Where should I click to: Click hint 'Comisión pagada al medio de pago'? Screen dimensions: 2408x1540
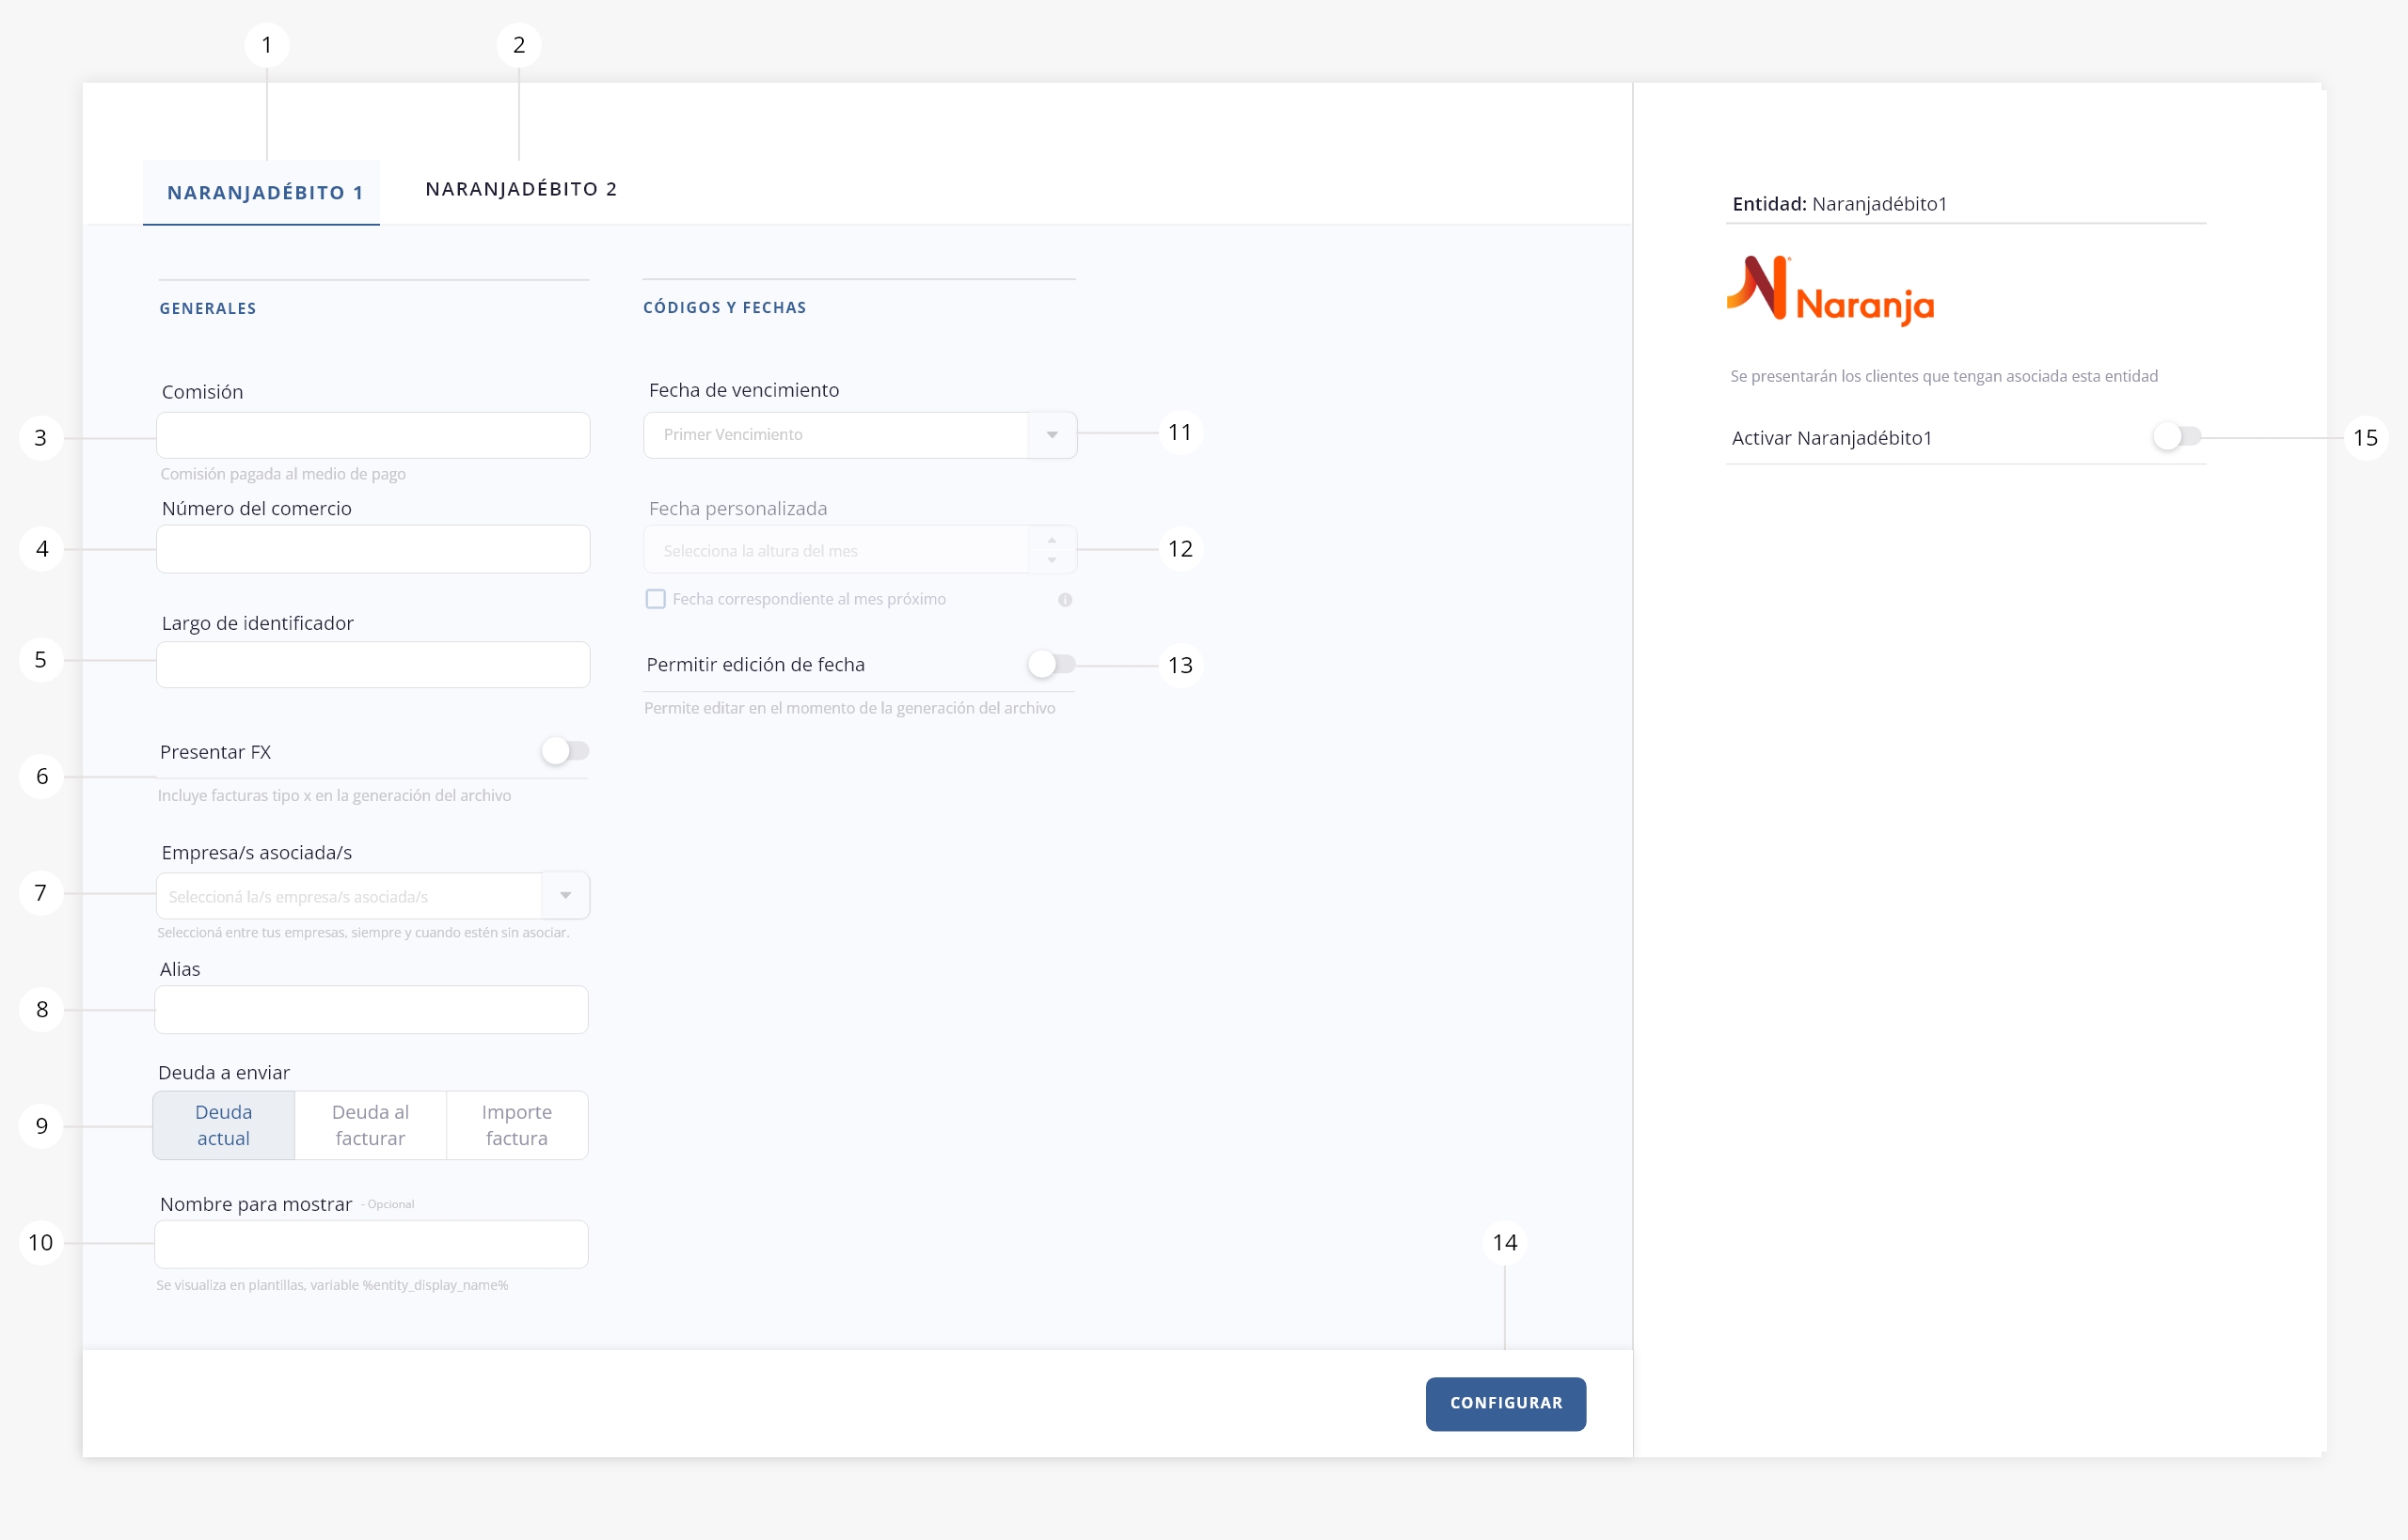(x=283, y=474)
